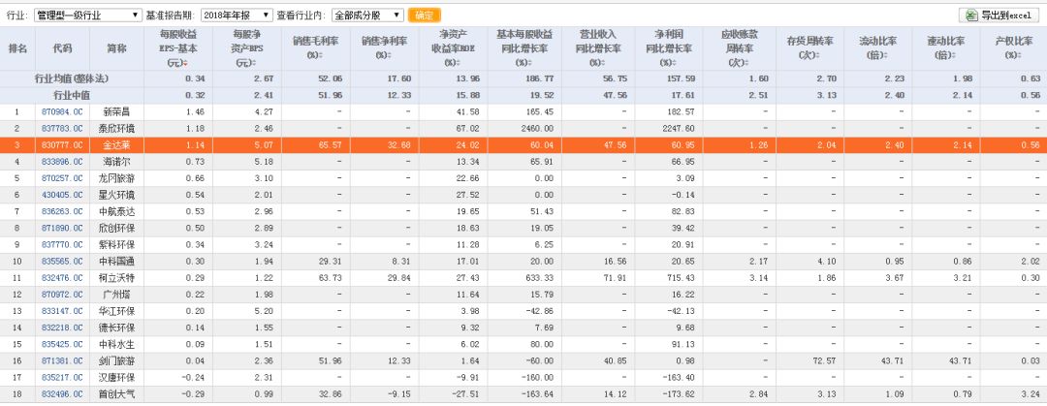Viewport: 1047px width, 406px height.
Task: Open stock code link 837770.OC
Action: point(62,245)
